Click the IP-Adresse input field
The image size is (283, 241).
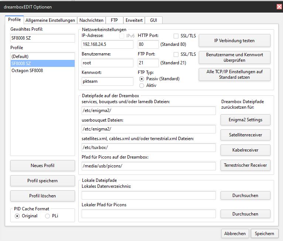tap(107, 45)
